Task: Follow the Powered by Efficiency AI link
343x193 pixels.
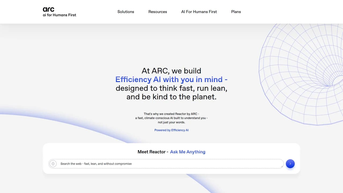Action: pos(171,130)
